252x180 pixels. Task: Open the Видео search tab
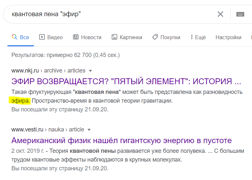click(x=51, y=37)
